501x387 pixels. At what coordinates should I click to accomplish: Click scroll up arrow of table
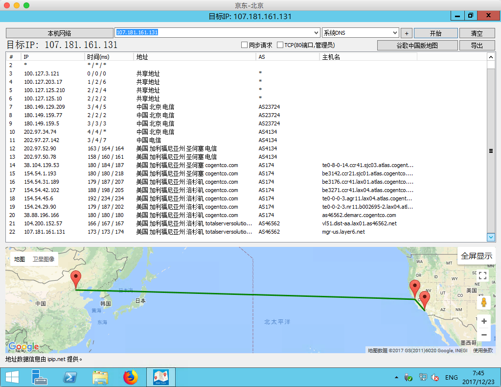click(x=491, y=57)
